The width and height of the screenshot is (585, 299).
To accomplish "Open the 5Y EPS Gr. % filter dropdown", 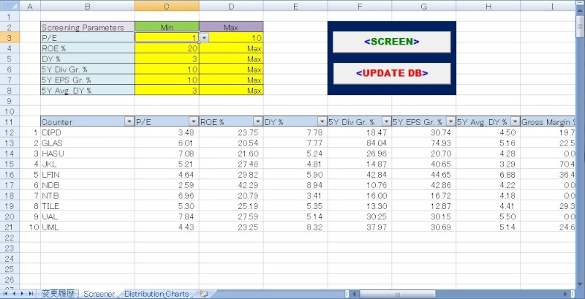I will pos(450,122).
